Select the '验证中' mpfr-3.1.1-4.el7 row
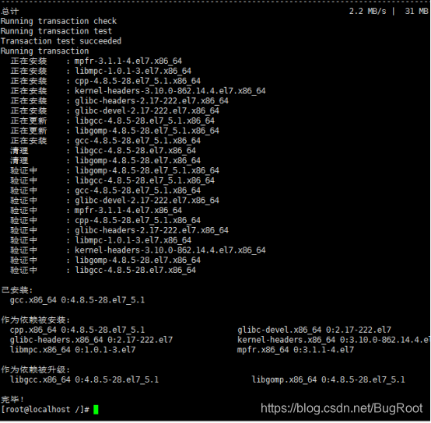 [96, 210]
